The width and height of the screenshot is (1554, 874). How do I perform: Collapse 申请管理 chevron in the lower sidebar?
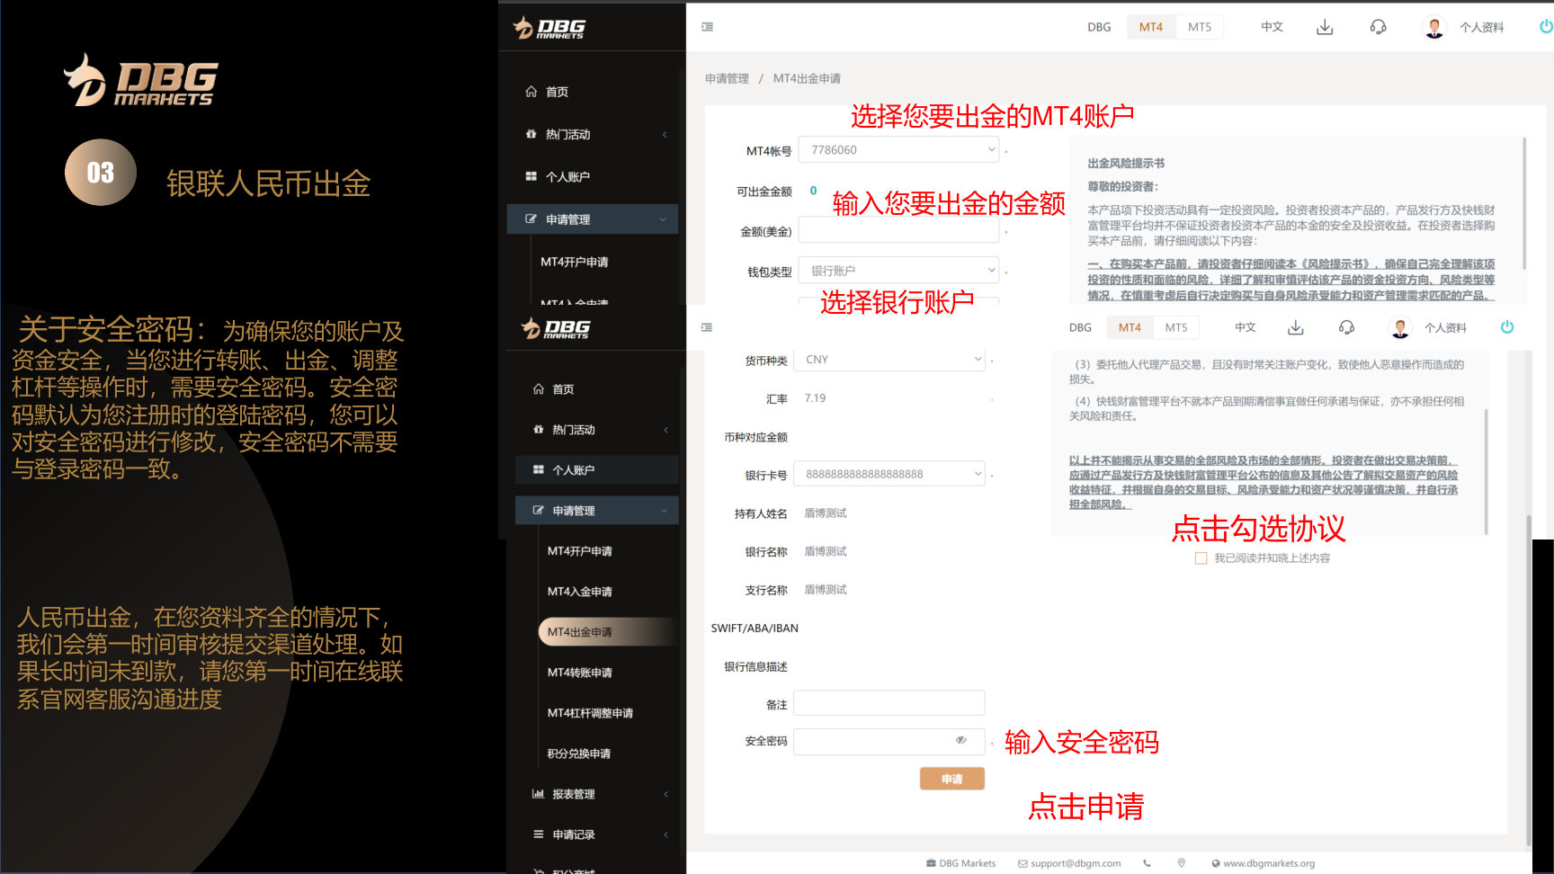(x=665, y=511)
